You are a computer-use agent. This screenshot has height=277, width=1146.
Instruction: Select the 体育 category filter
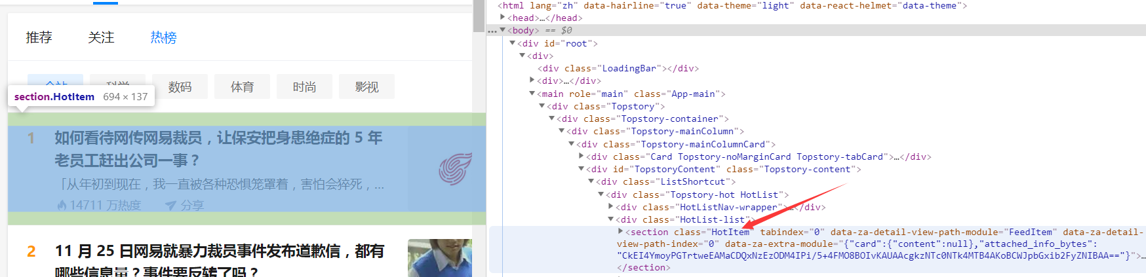pos(242,86)
